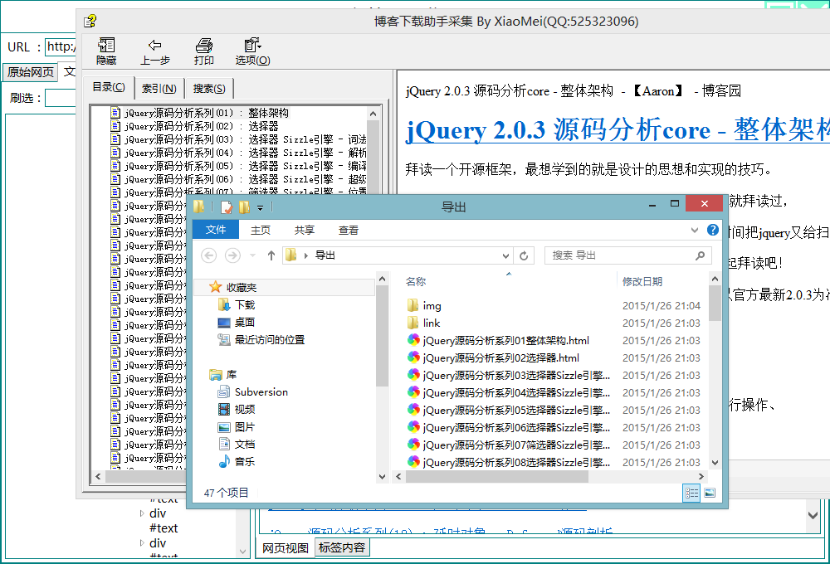Select contents entry (05) 选择器 Sizzle引擎 - 编译
This screenshot has width=830, height=564.
tap(238, 166)
